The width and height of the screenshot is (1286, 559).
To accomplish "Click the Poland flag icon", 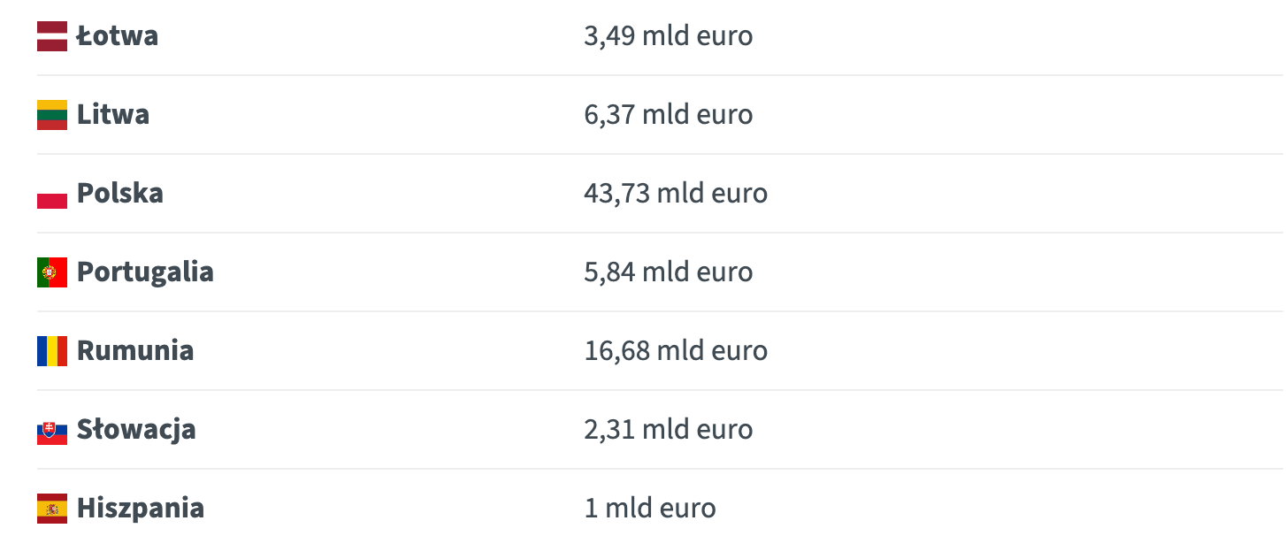I will tap(52, 195).
